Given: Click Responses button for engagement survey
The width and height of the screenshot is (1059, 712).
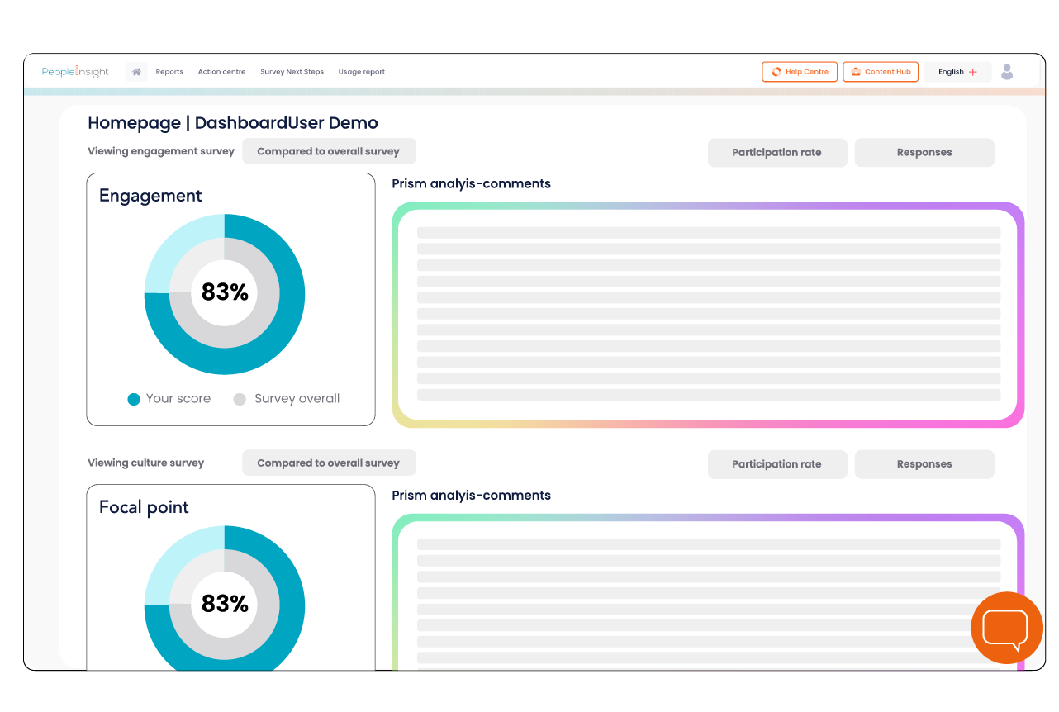Looking at the screenshot, I should coord(924,153).
